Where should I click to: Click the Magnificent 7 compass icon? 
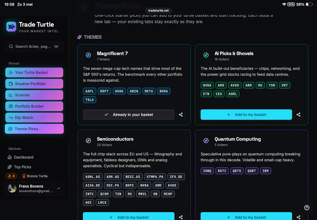tap(88, 55)
